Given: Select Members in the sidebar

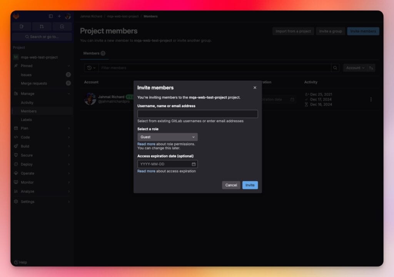Looking at the screenshot, I should (42, 111).
